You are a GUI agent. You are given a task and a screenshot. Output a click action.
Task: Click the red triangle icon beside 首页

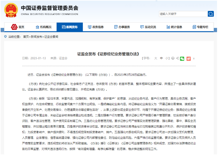[x=14, y=27]
